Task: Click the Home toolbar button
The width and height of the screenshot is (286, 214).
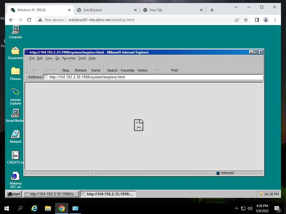Action: (x=96, y=70)
